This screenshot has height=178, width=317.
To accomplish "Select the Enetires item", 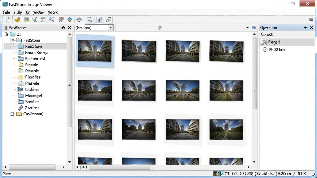I will [32, 108].
